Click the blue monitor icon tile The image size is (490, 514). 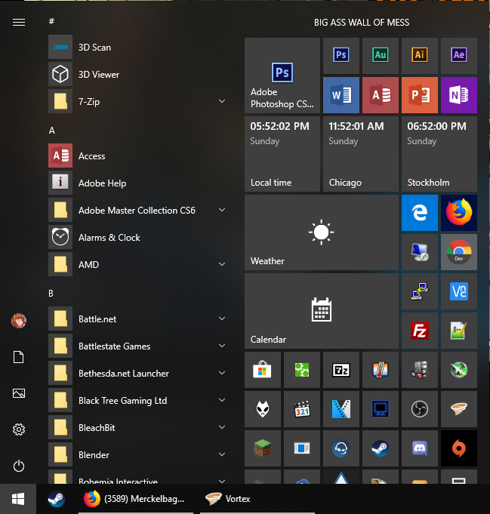pyautogui.click(x=381, y=409)
